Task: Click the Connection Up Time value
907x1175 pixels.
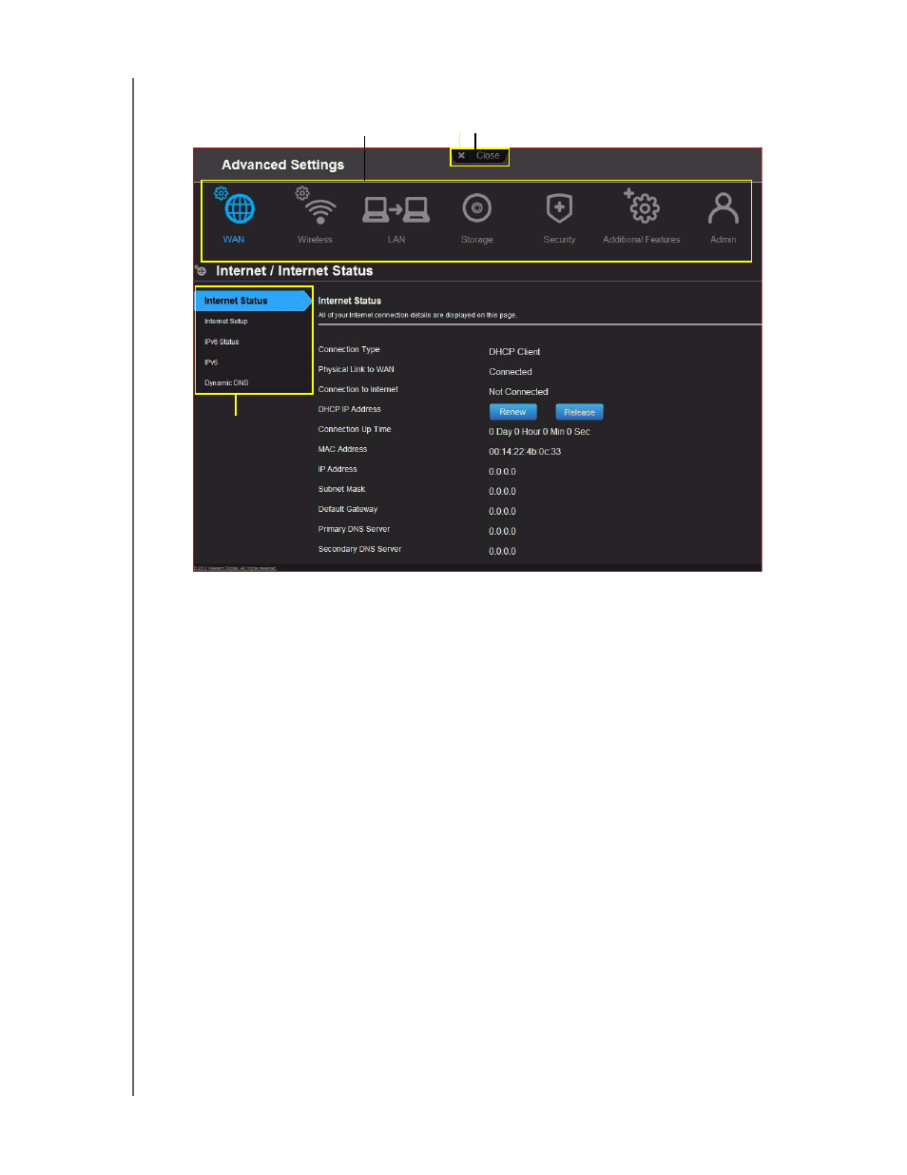Action: coord(539,432)
